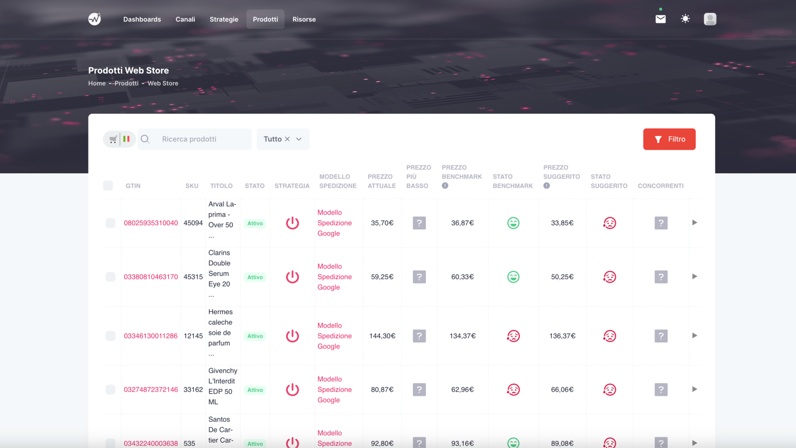Open the Risorse menu
Screen dimensions: 796x448
304,19
